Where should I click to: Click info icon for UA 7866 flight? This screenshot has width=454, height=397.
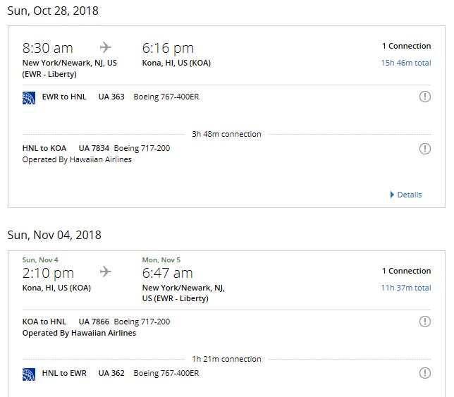[x=424, y=322]
